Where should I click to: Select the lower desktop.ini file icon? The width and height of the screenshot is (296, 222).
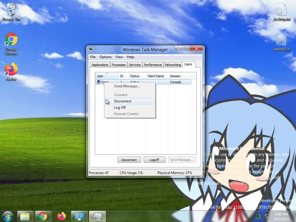[282, 42]
